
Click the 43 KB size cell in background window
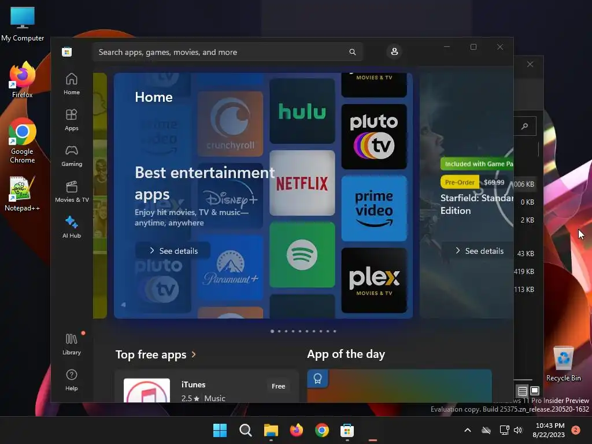tap(526, 254)
